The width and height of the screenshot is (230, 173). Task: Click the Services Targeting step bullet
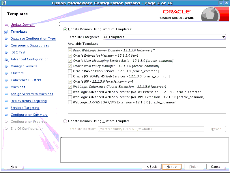(x=6, y=108)
